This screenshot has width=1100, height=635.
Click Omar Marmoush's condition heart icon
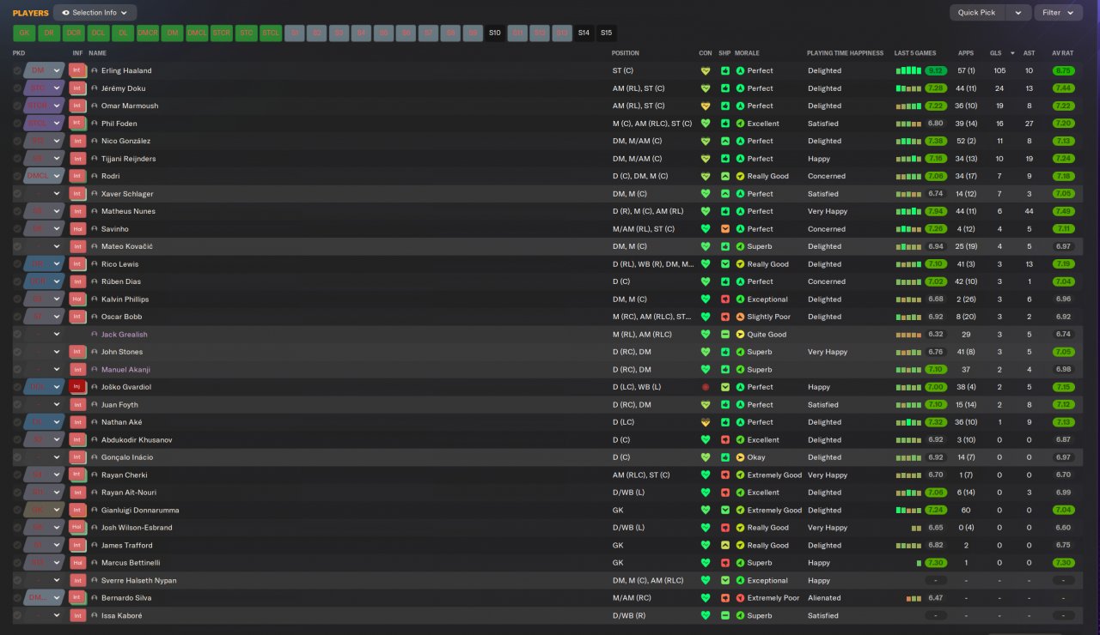[x=706, y=106]
